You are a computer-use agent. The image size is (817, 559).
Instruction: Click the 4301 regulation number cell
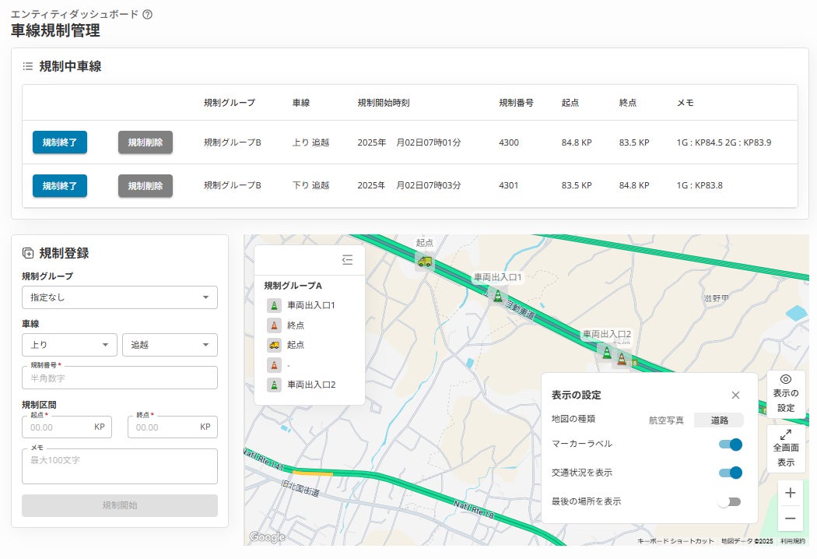509,185
